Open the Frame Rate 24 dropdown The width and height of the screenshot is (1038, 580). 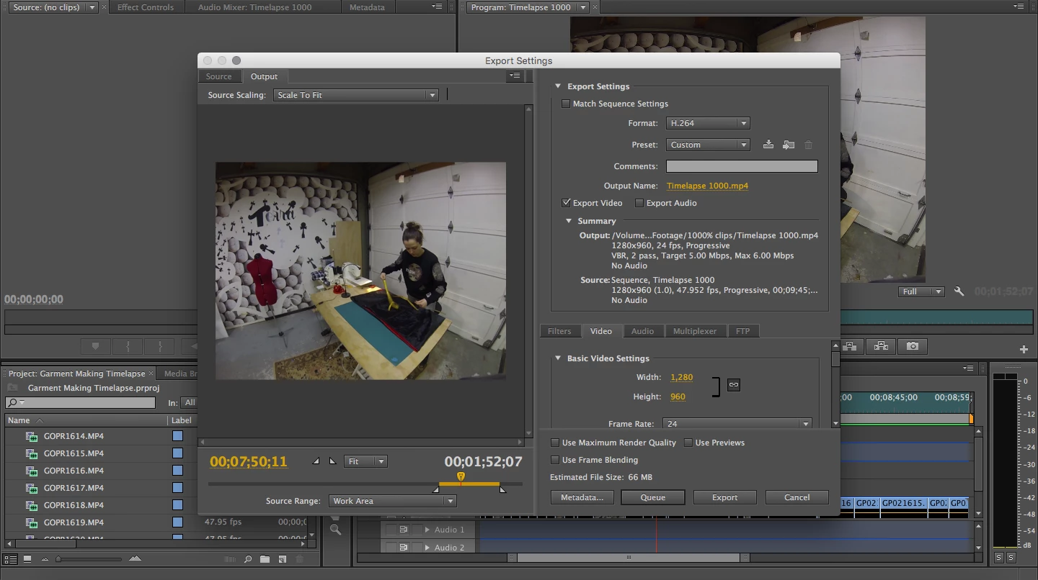[x=738, y=424]
